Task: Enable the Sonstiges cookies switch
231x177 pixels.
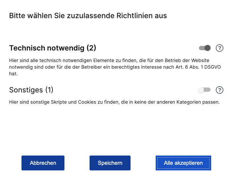Action: [204, 90]
